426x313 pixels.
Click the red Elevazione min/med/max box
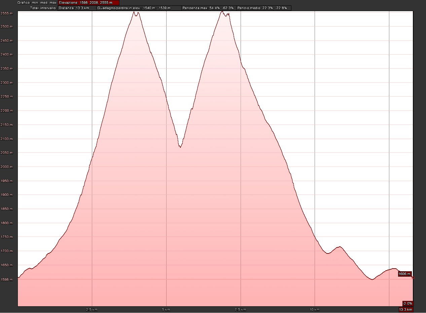[x=88, y=3]
